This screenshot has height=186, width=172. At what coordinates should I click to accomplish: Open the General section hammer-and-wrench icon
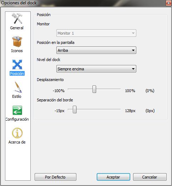coord(17,19)
